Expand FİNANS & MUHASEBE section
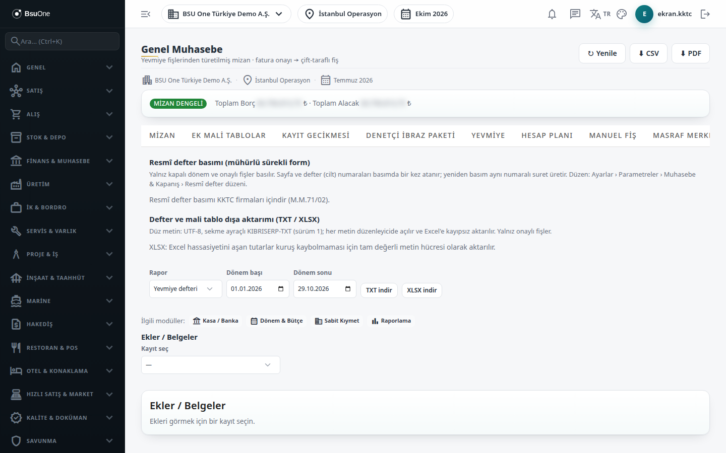Viewport: 726px width, 453px height. click(x=63, y=161)
